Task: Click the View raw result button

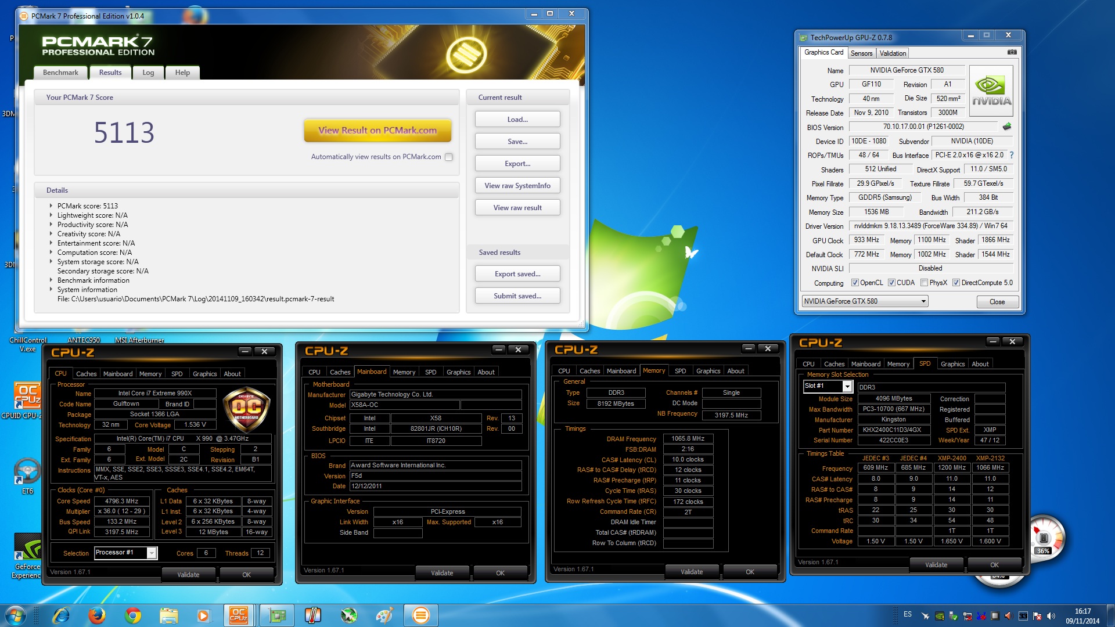Action: click(517, 208)
